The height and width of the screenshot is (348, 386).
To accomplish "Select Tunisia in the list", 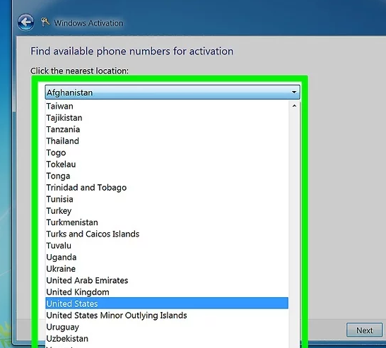I will click(x=167, y=199).
